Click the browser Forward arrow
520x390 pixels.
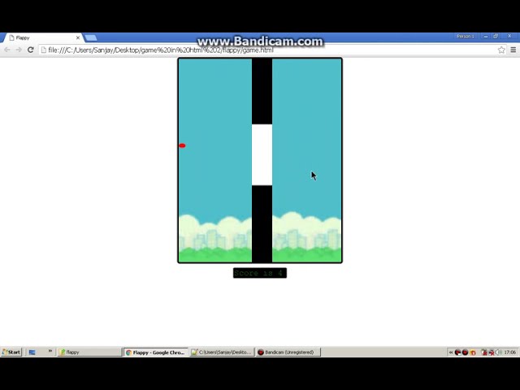pyautogui.click(x=19, y=50)
